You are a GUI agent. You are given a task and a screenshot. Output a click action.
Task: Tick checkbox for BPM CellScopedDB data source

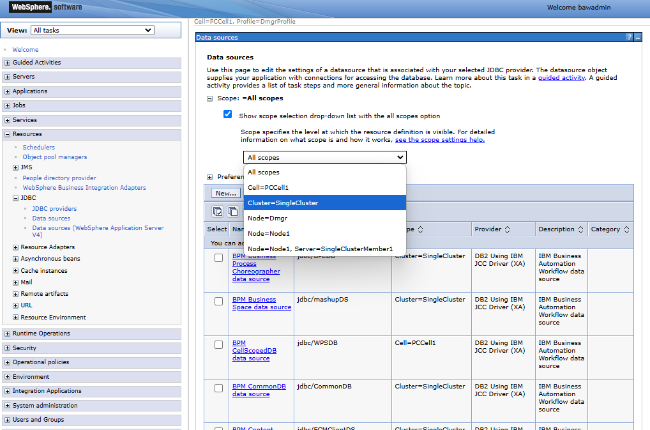pos(218,344)
